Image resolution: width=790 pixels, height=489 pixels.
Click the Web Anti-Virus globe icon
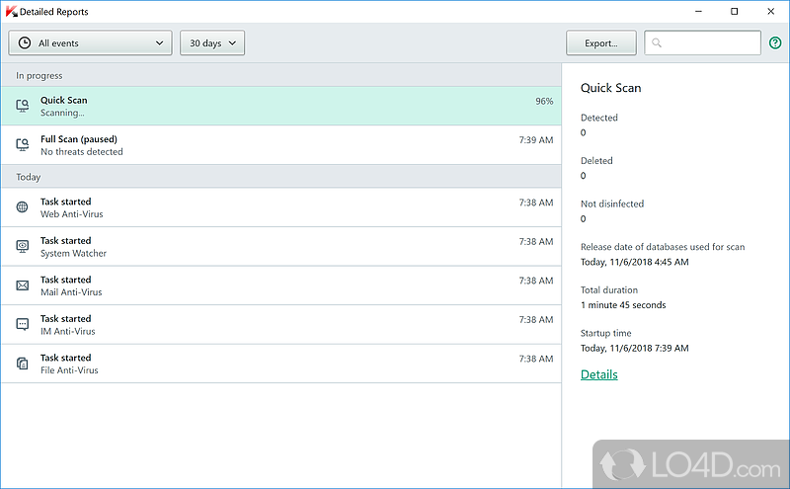point(22,207)
